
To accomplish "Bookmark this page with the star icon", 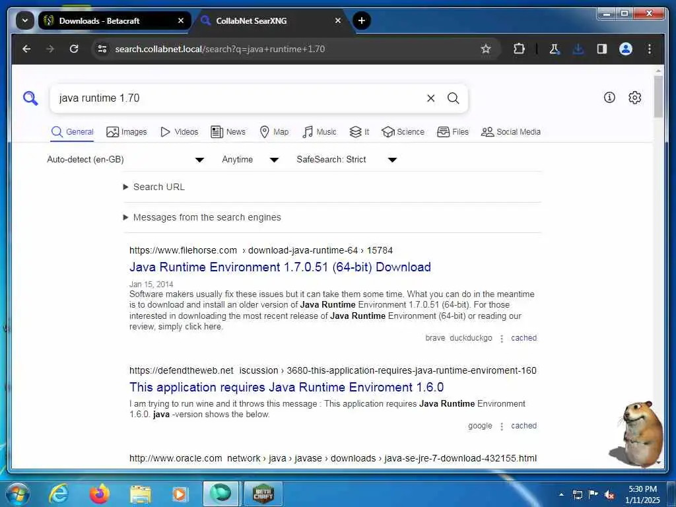I will click(486, 49).
